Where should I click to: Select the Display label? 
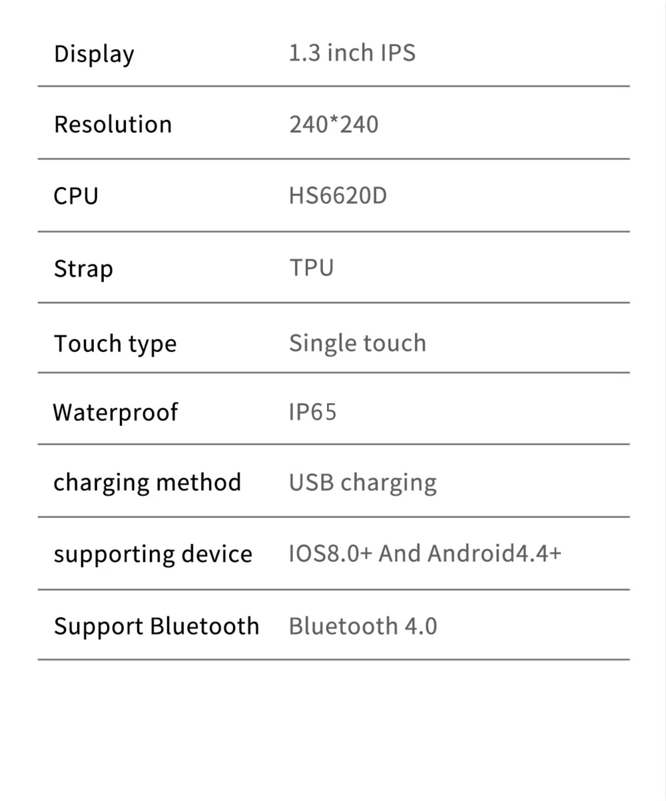point(94,55)
